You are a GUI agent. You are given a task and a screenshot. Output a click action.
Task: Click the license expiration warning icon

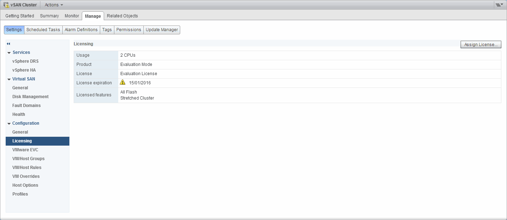(x=123, y=82)
